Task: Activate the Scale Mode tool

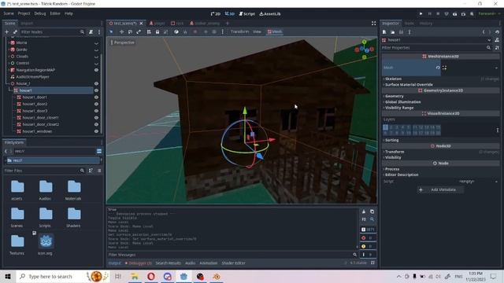Action: (139, 31)
